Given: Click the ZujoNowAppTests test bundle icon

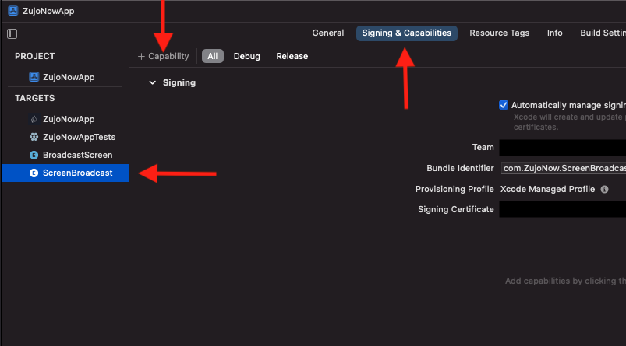Looking at the screenshot, I should tap(34, 137).
